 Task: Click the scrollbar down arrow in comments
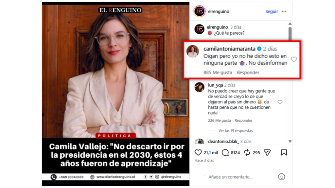tap(290, 141)
